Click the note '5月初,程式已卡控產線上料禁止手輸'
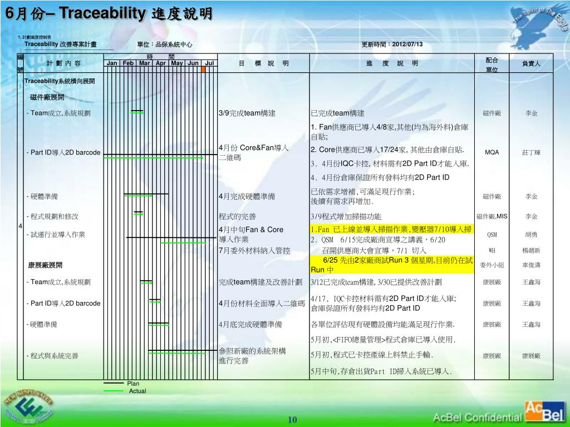The width and height of the screenshot is (570, 427). point(372,355)
